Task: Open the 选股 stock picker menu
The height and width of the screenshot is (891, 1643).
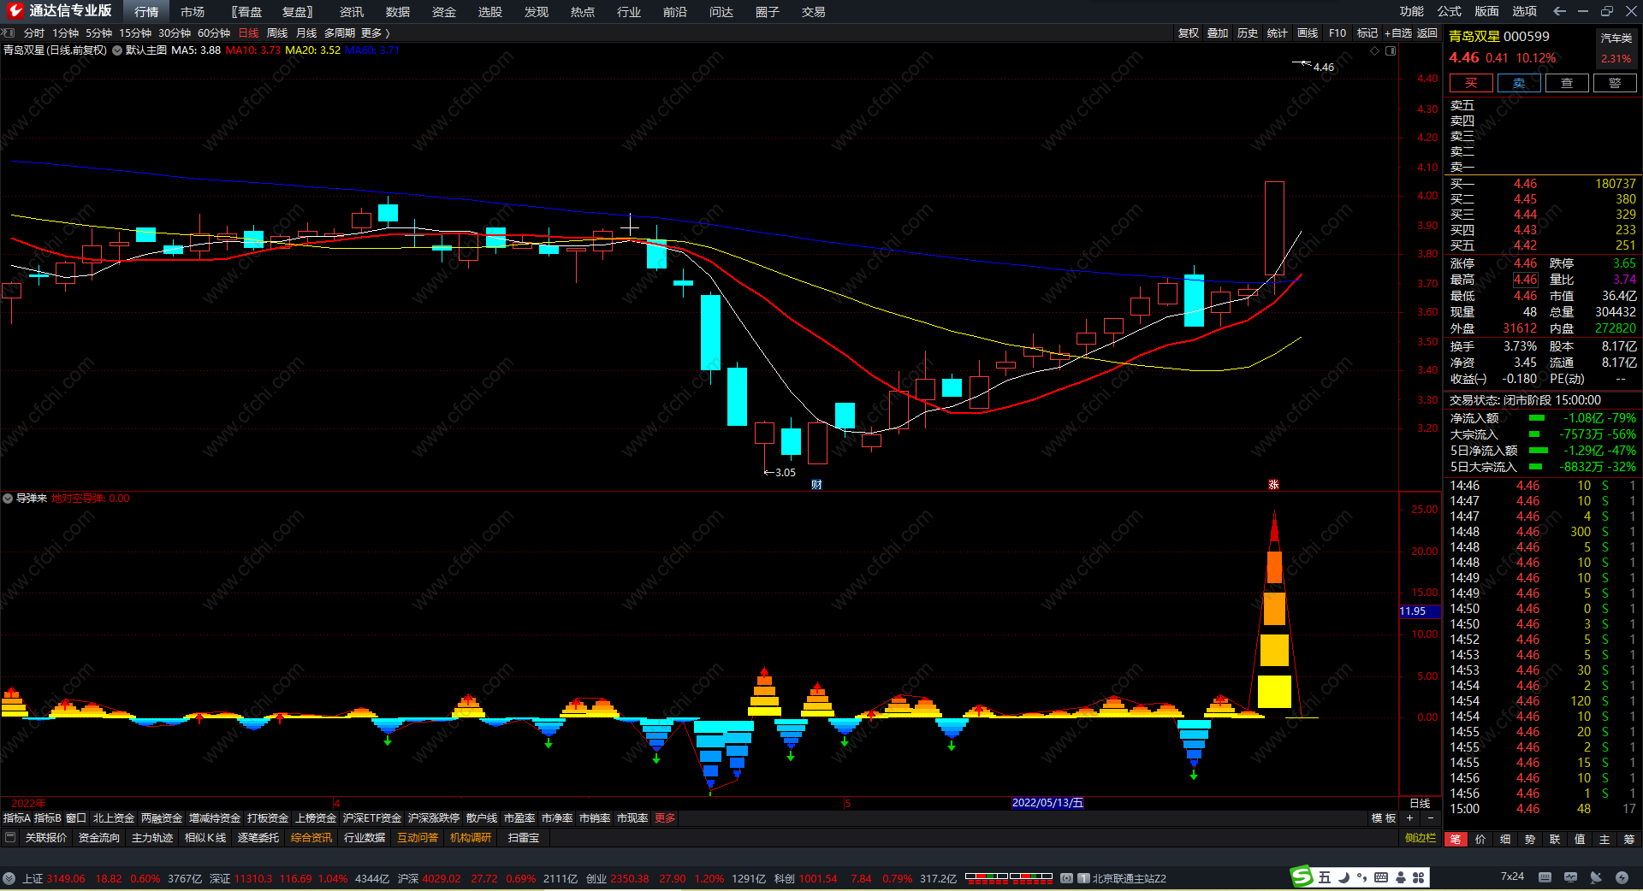Action: tap(490, 12)
